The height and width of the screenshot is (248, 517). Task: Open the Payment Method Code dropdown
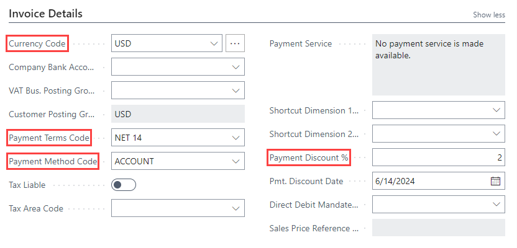(x=236, y=161)
